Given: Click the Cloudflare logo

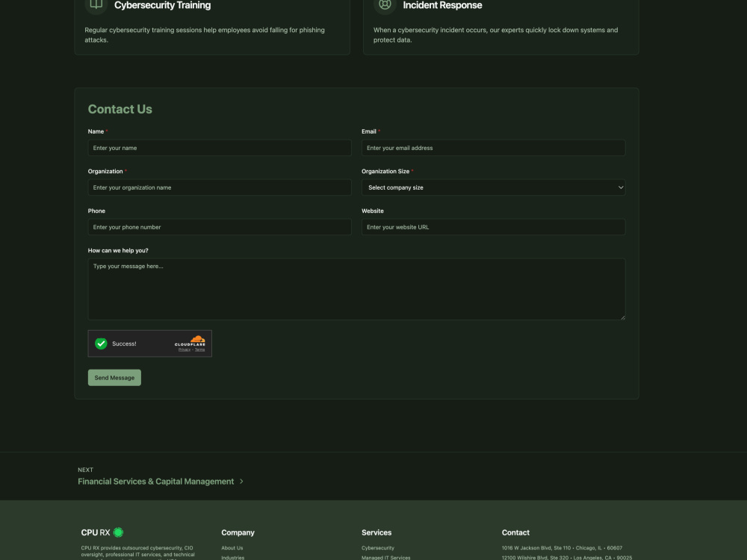Looking at the screenshot, I should click(x=190, y=340).
